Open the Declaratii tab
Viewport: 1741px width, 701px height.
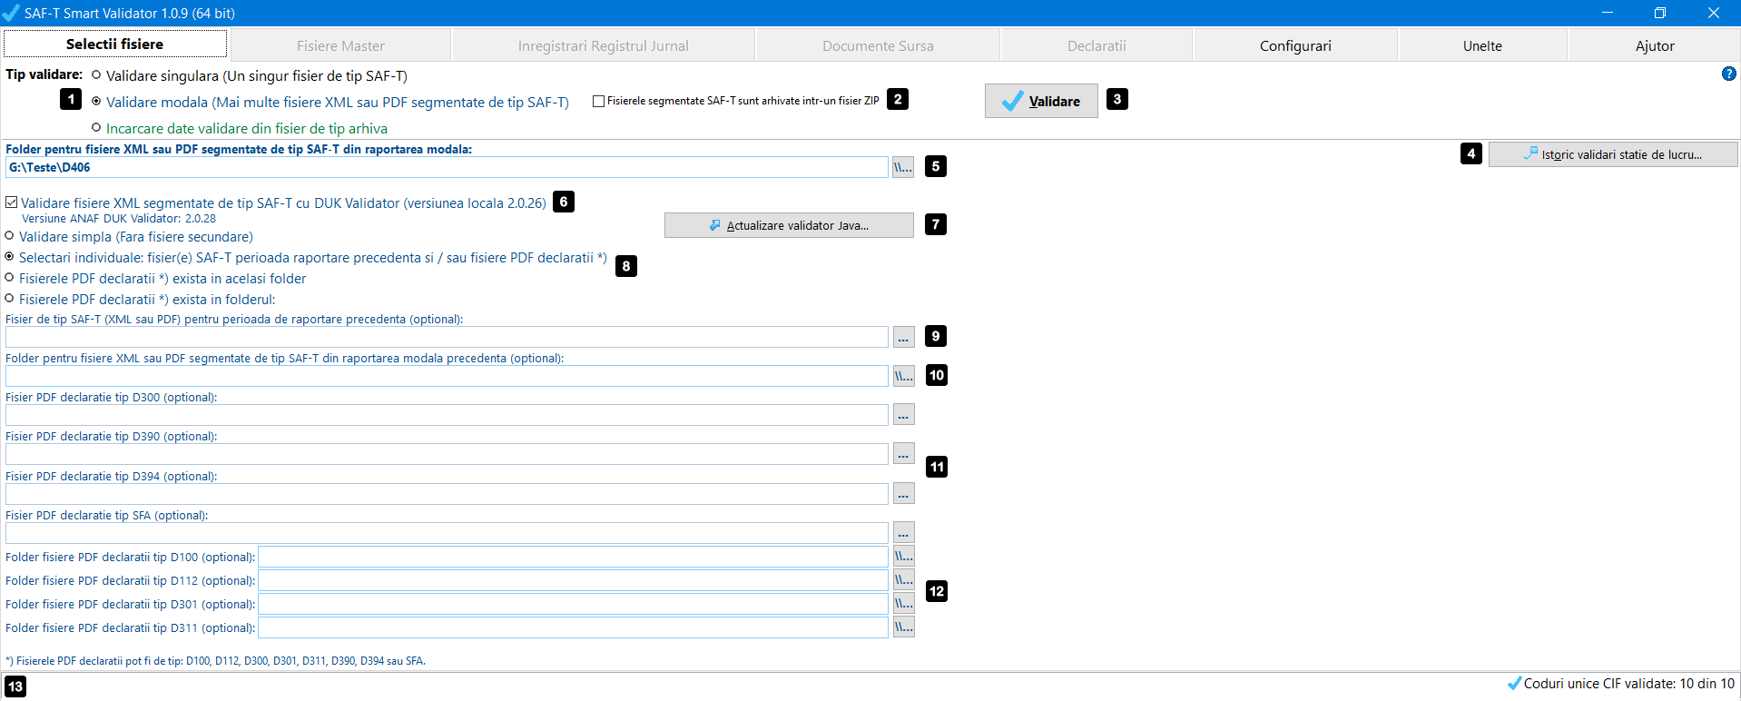tap(1097, 45)
